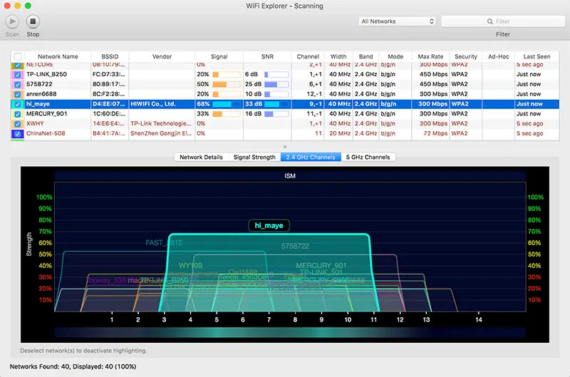Click the 50% signal bar for 5758722
The width and height of the screenshot is (570, 377).
pos(226,84)
